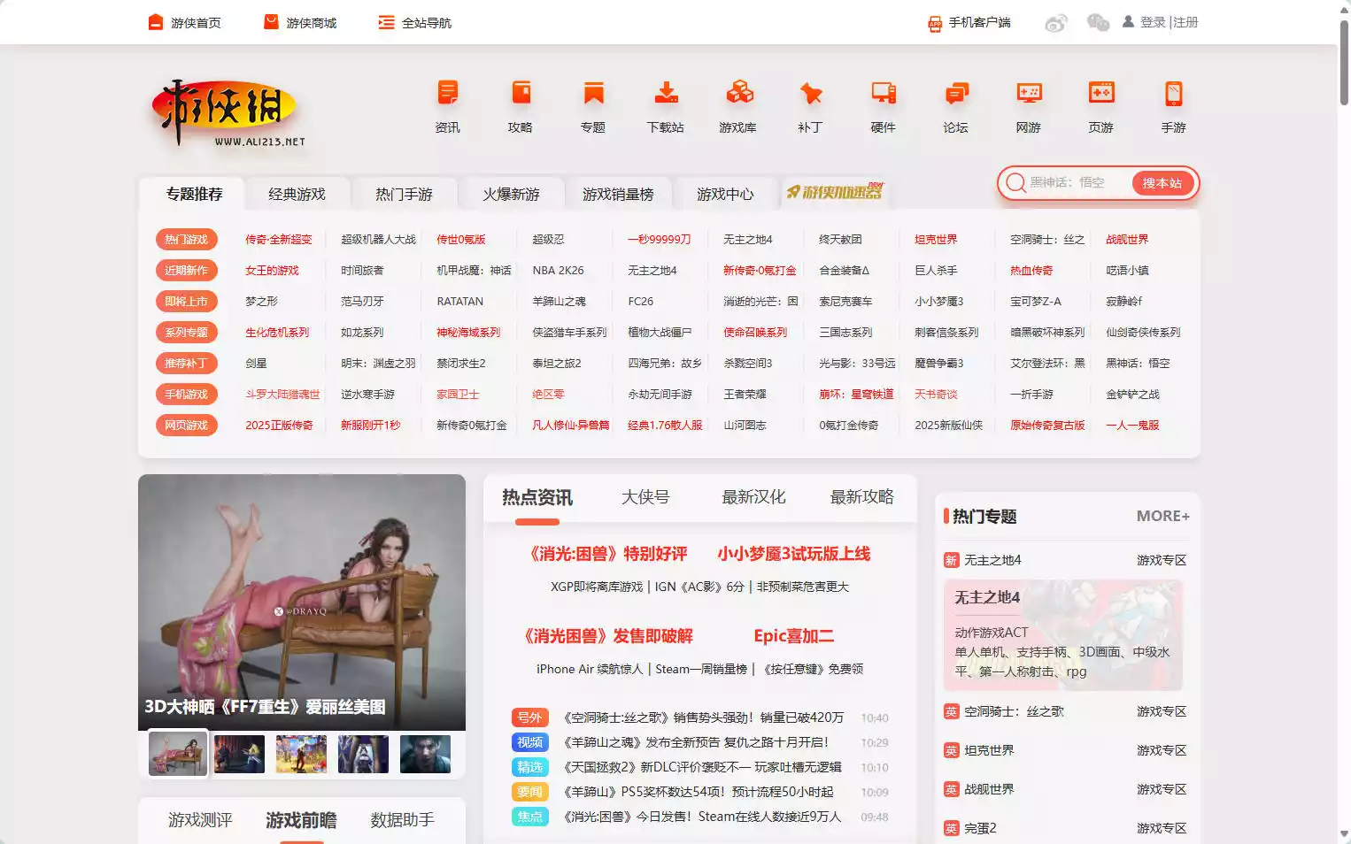Open the 无主之地4 featured topic card

pos(1063,635)
